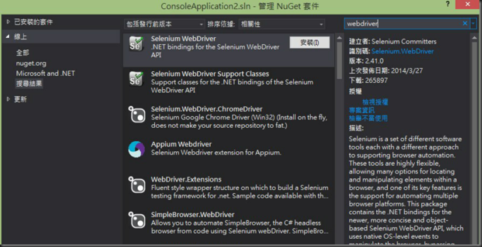Click the Selenium WebDriver Support Classes icon
Image resolution: width=482 pixels, height=247 pixels.
[136, 79]
